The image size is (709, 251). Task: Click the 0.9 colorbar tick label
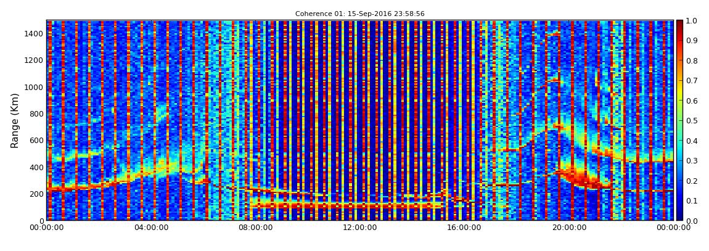point(692,40)
